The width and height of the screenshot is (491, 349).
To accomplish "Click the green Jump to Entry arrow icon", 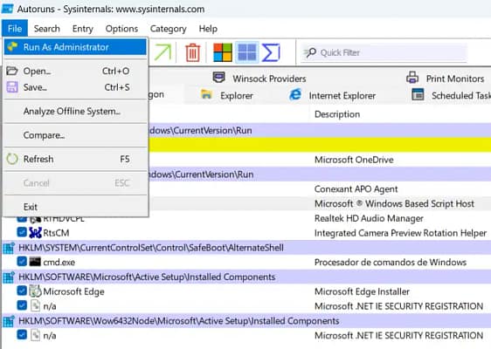I will pyautogui.click(x=163, y=52).
